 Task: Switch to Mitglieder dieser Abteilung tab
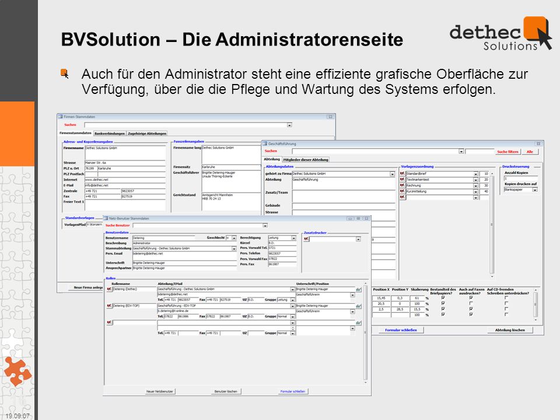(306, 160)
